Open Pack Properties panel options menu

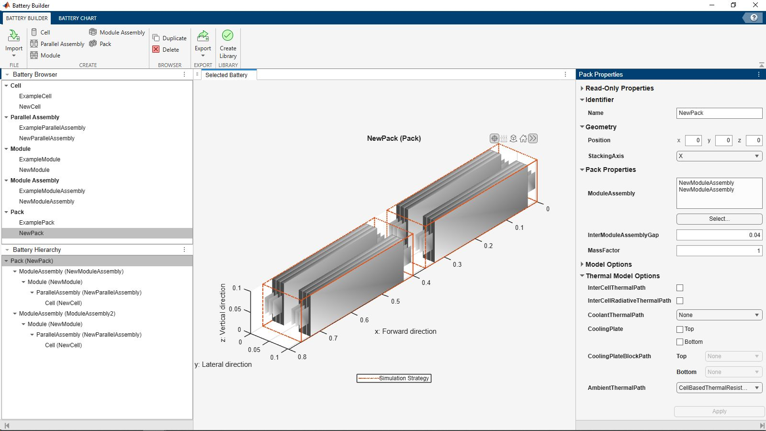759,75
